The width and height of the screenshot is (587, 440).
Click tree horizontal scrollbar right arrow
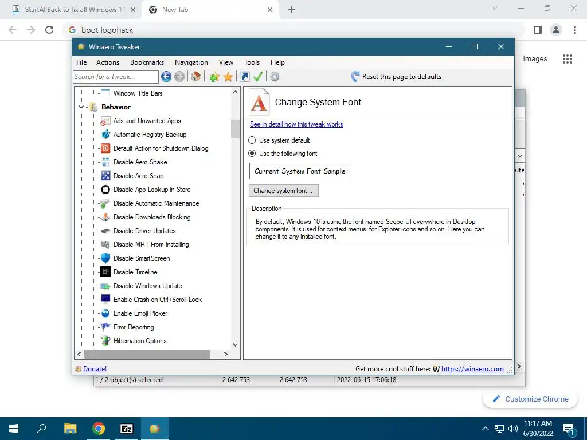click(x=226, y=354)
